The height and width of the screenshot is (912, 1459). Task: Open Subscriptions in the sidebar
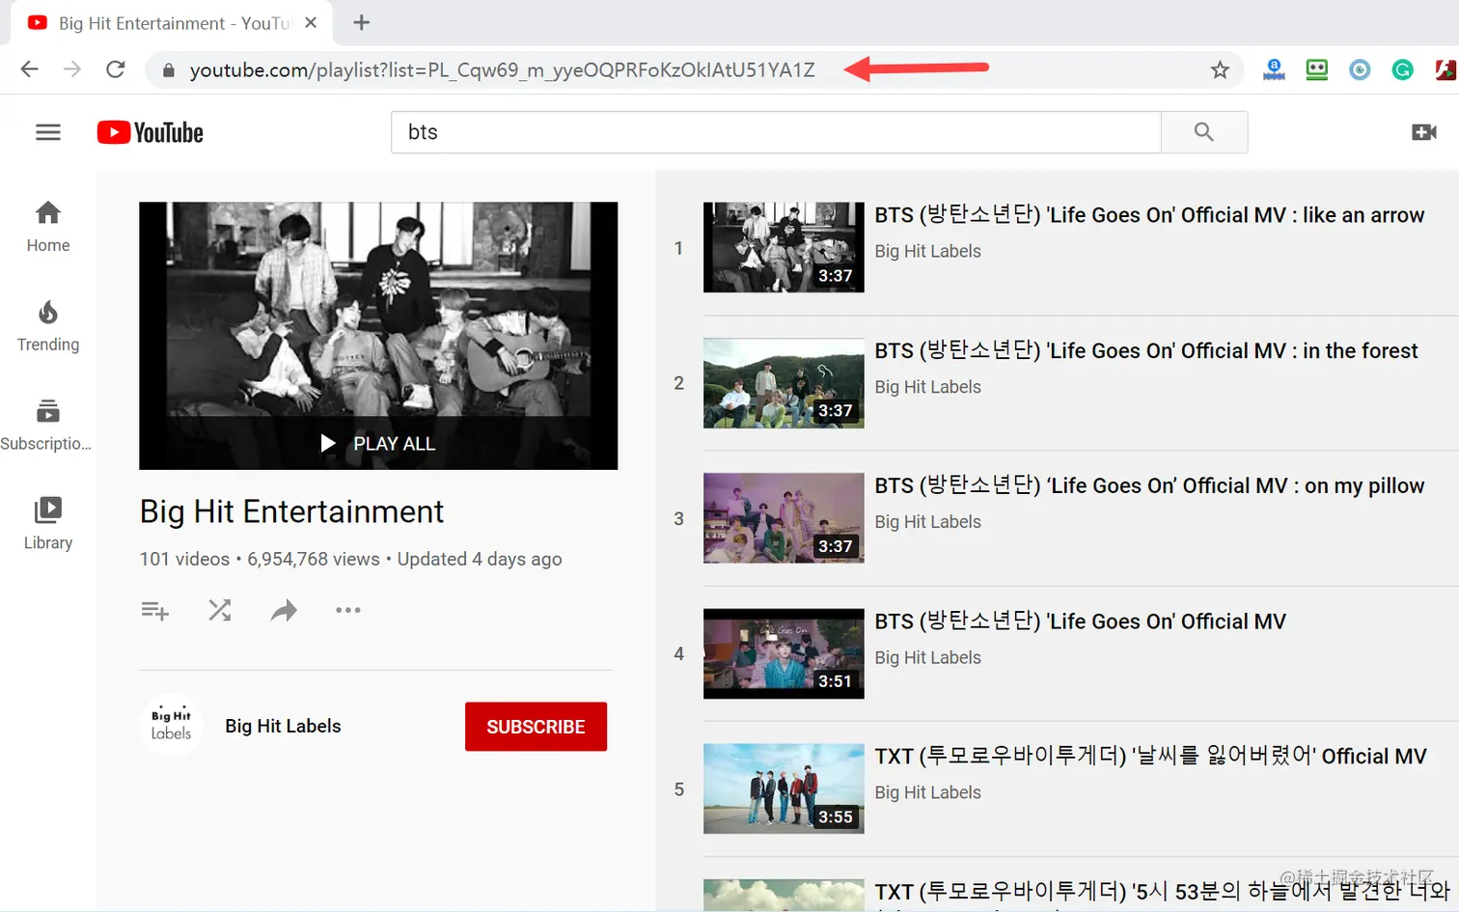[46, 426]
